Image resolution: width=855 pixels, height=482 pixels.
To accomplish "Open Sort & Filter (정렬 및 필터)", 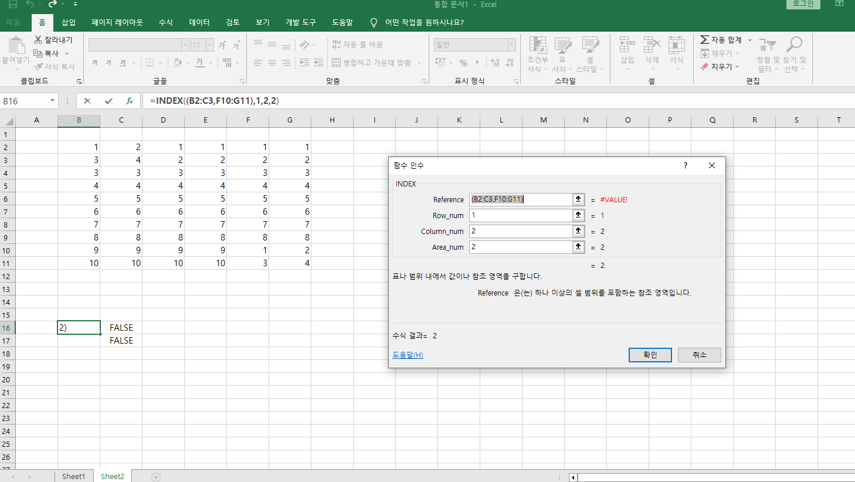I will coord(768,55).
